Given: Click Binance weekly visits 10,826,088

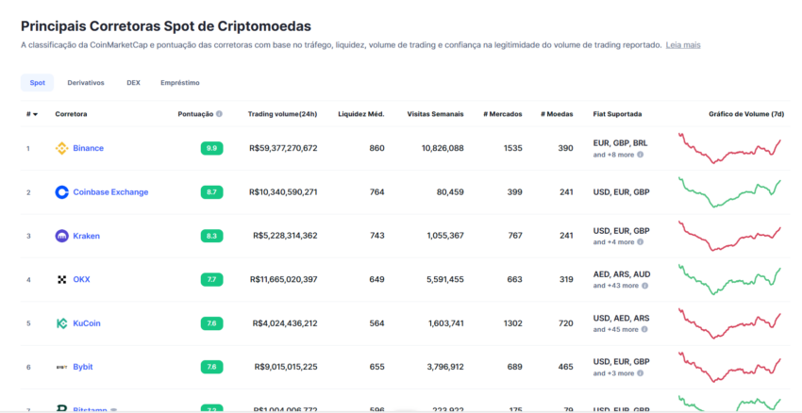Looking at the screenshot, I should click(443, 148).
